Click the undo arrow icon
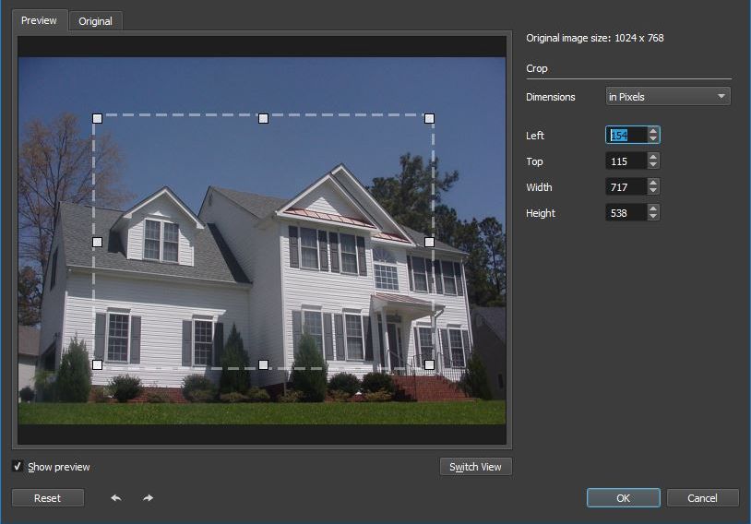 point(116,498)
